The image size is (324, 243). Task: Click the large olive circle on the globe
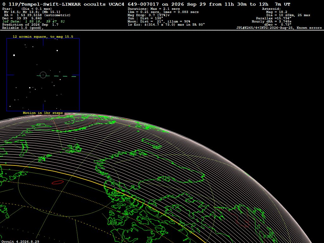pyautogui.click(x=69, y=184)
